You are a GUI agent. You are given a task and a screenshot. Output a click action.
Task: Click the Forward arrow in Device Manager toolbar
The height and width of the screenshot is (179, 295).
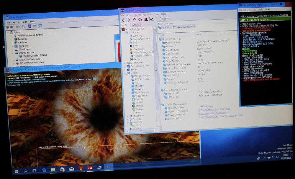(x=12, y=27)
